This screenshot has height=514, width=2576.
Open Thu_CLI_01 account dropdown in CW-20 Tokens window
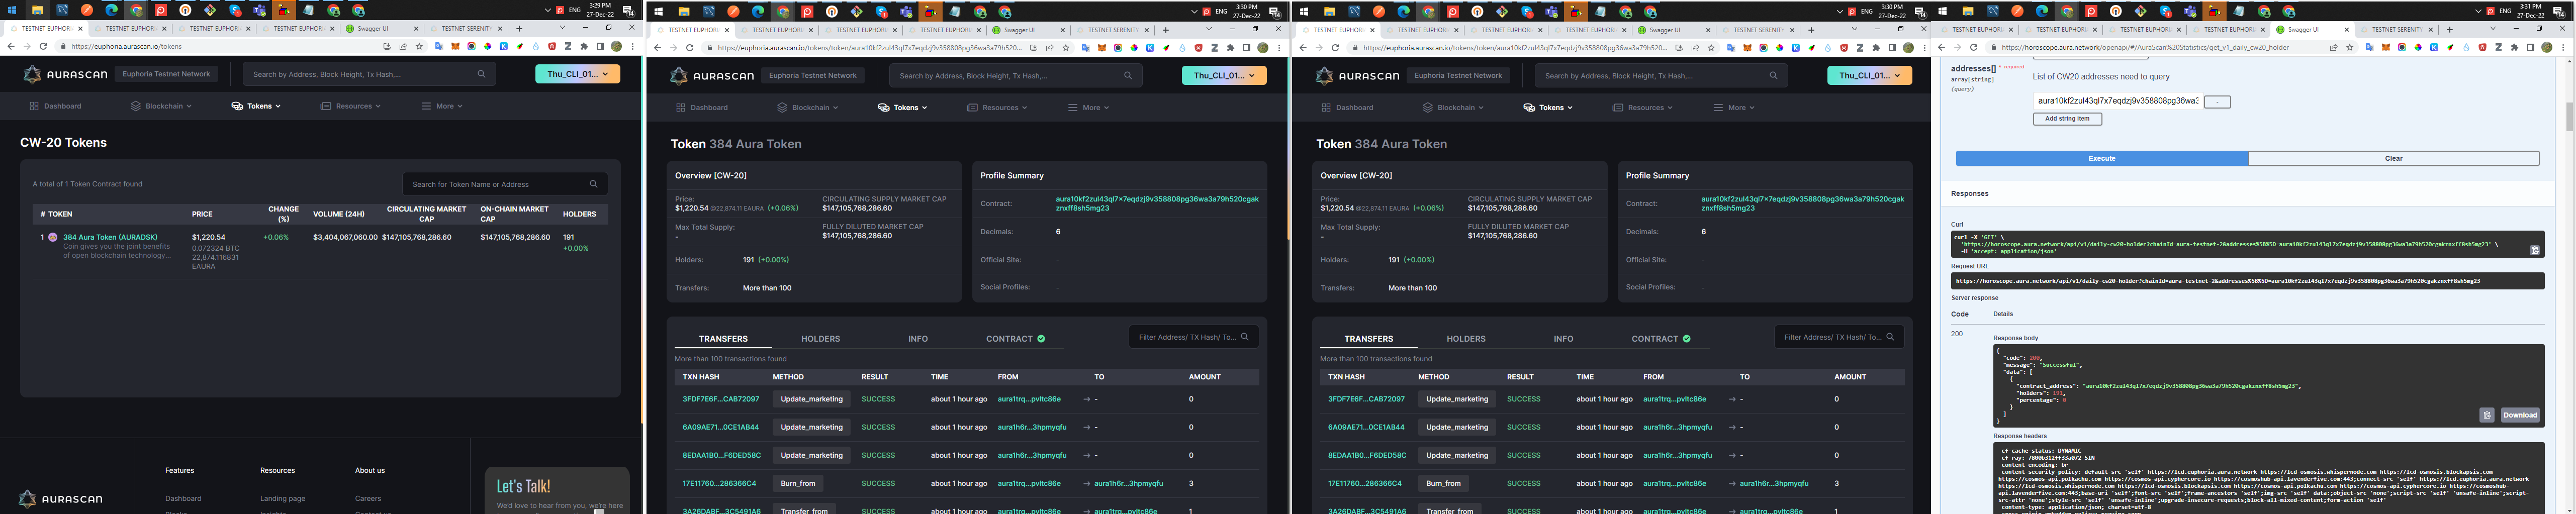(578, 73)
